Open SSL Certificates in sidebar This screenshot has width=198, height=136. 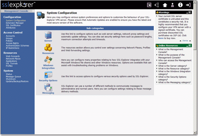tap(13, 25)
